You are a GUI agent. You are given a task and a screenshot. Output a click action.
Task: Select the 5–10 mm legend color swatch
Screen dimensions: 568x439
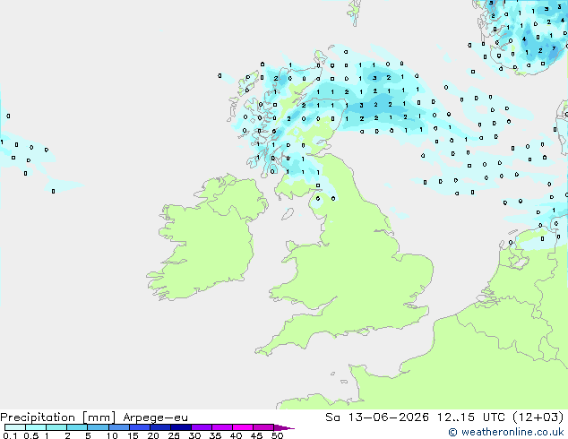coord(98,427)
